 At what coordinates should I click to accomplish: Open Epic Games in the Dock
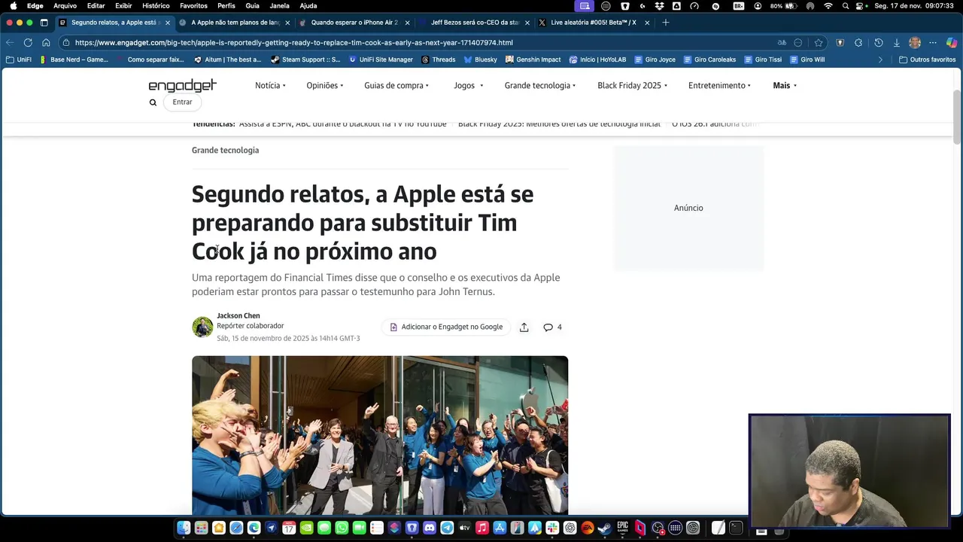click(x=622, y=528)
